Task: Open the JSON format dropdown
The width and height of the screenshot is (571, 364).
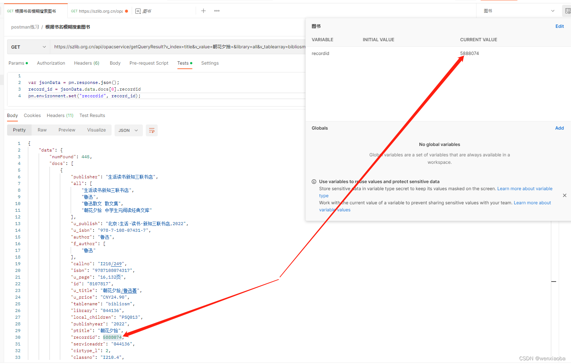Action: (128, 130)
